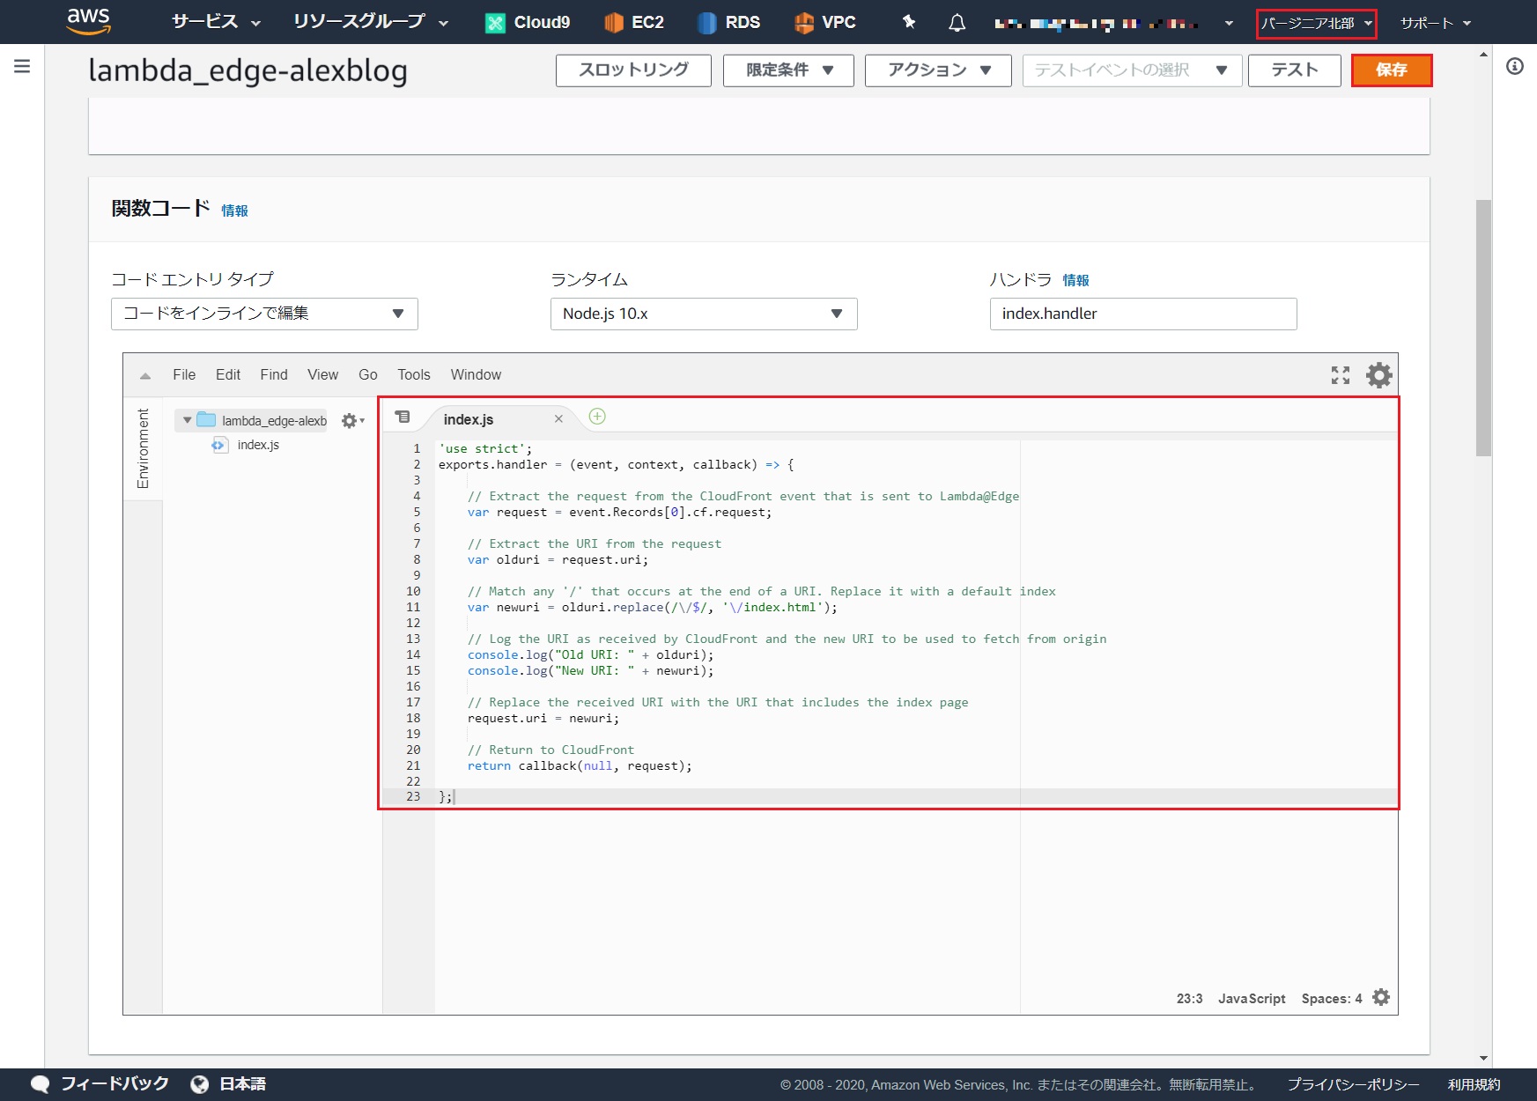This screenshot has height=1101, width=1537.
Task: Open editor preferences gear icon
Action: [x=1378, y=375]
